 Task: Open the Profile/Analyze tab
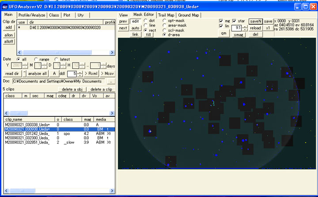[x=32, y=15]
